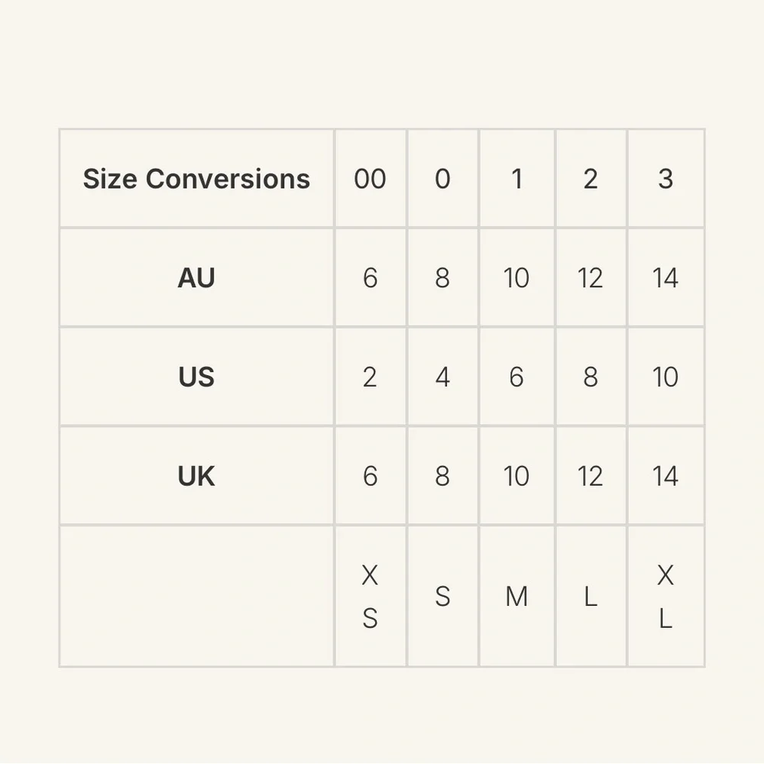
Task: Select the M letter size cell
Action: point(516,597)
